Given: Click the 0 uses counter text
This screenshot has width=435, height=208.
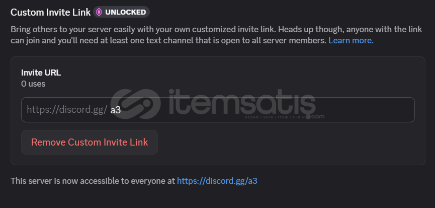Looking at the screenshot, I should point(33,84).
